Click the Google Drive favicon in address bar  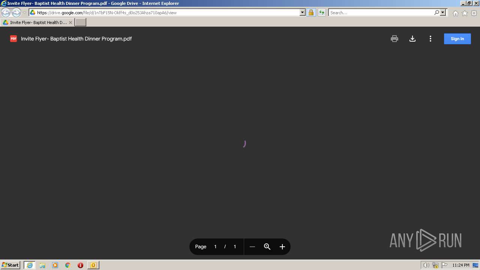[x=33, y=13]
